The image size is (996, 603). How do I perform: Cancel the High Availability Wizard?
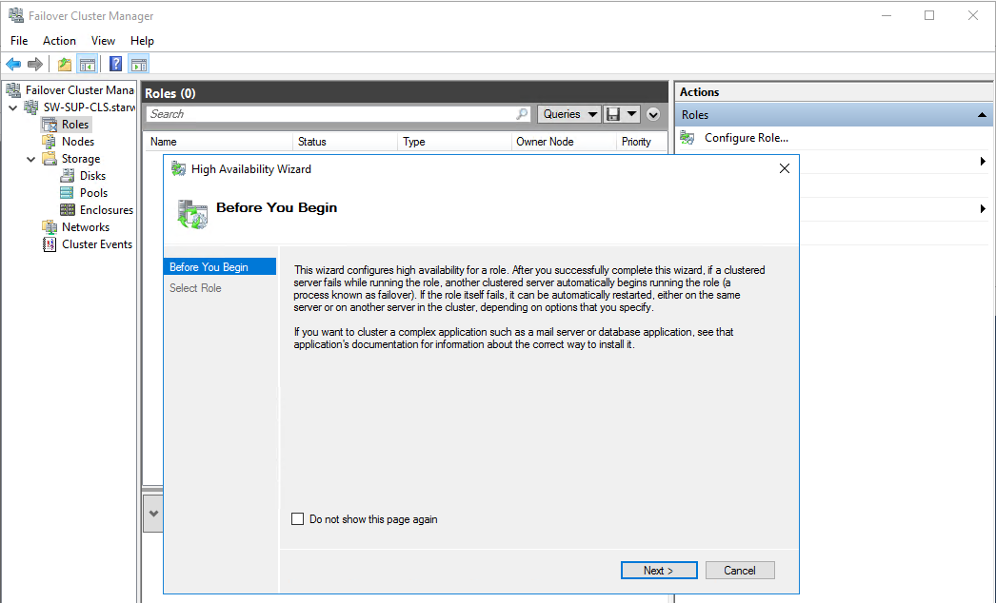[740, 570]
